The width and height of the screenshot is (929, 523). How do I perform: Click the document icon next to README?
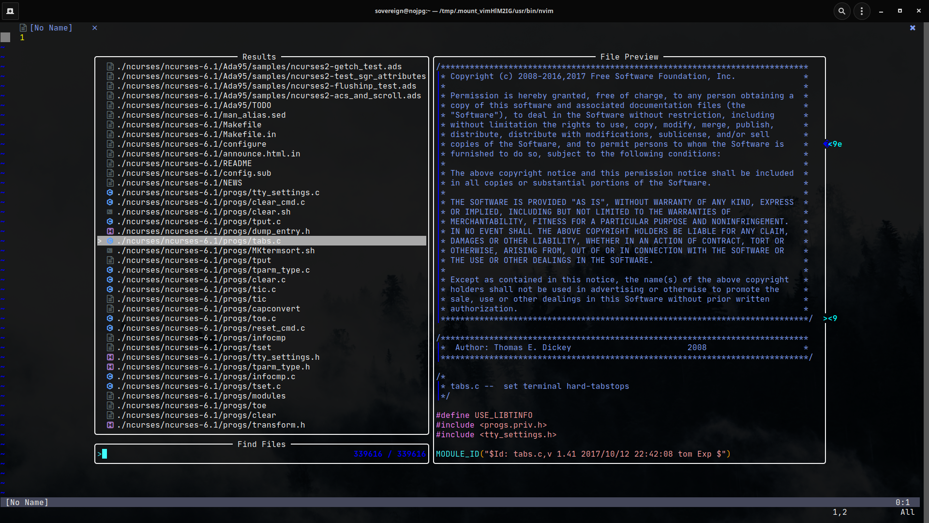coord(110,163)
